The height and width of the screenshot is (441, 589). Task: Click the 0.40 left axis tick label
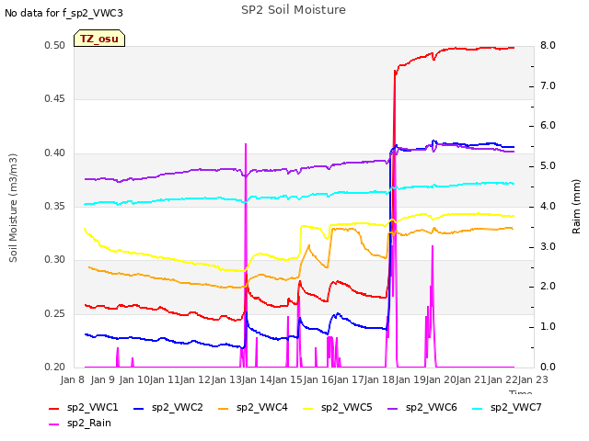(55, 153)
